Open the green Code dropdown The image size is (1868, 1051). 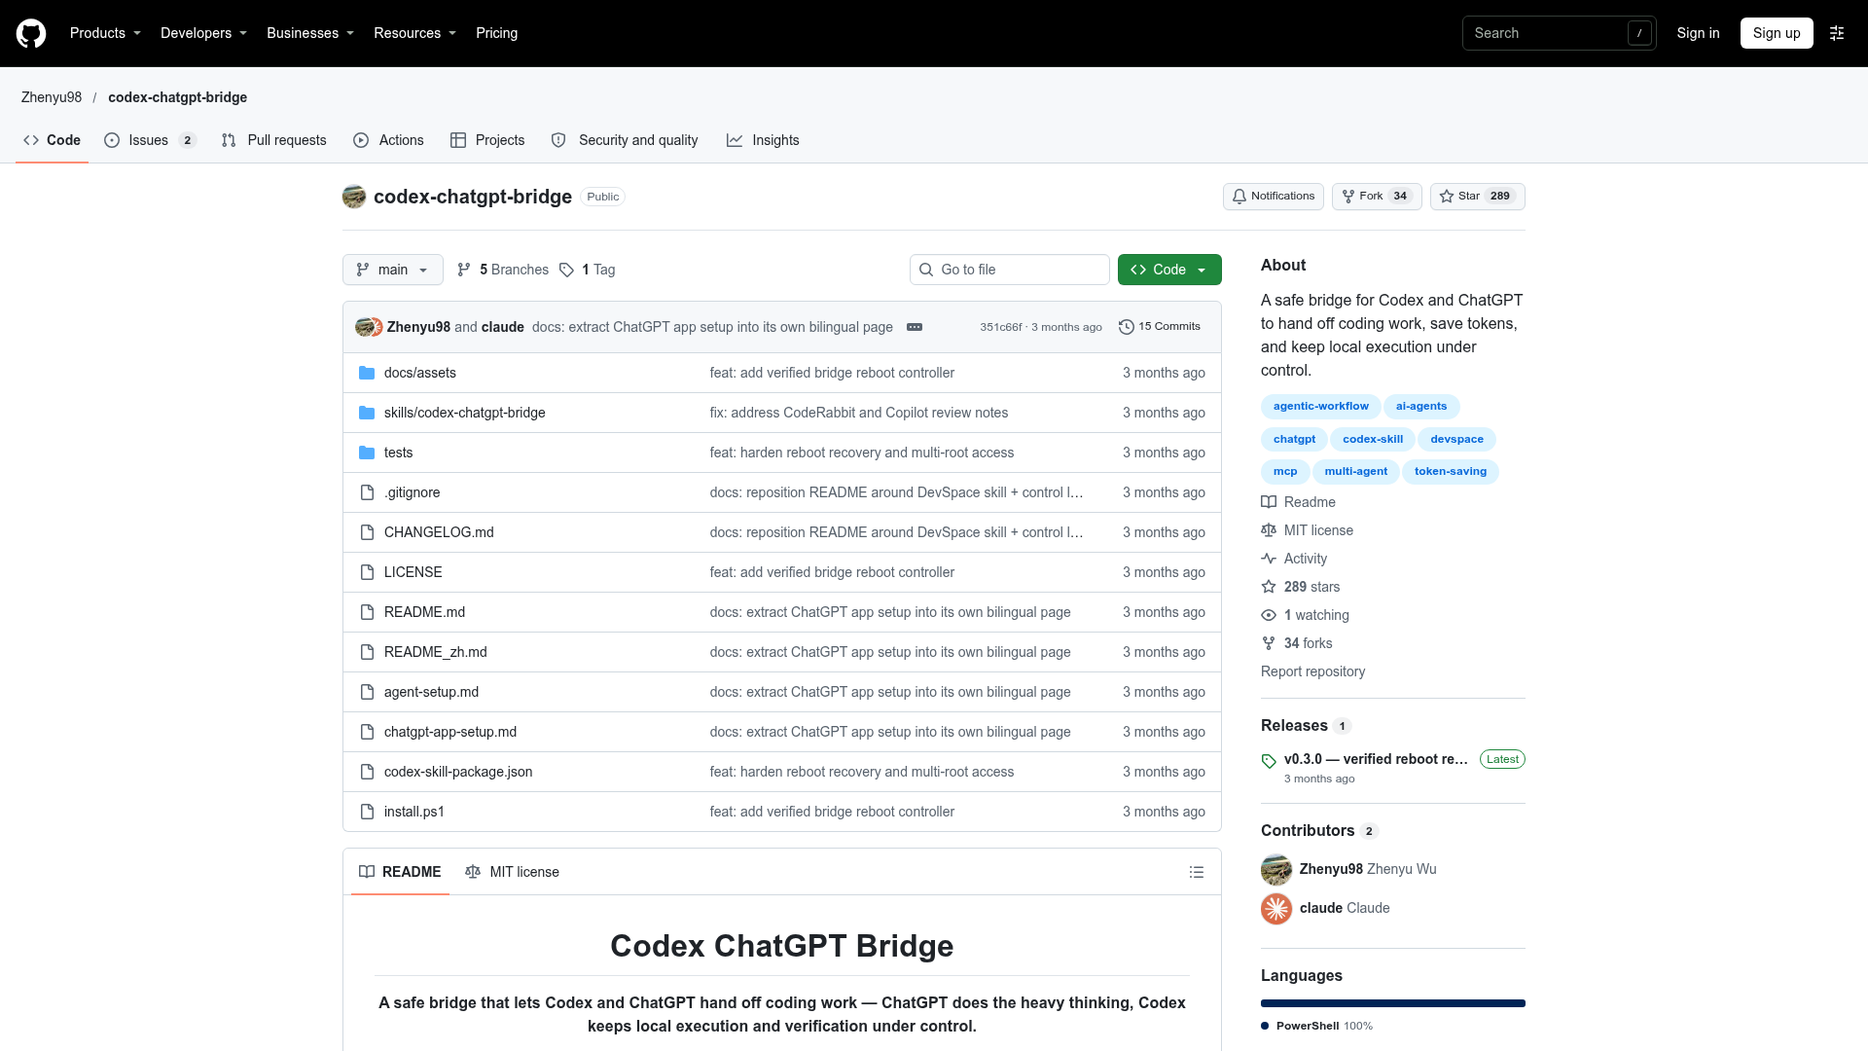pos(1169,270)
